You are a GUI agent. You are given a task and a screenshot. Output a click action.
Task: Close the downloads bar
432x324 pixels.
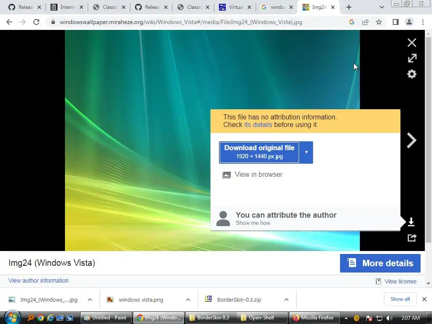tap(424, 299)
